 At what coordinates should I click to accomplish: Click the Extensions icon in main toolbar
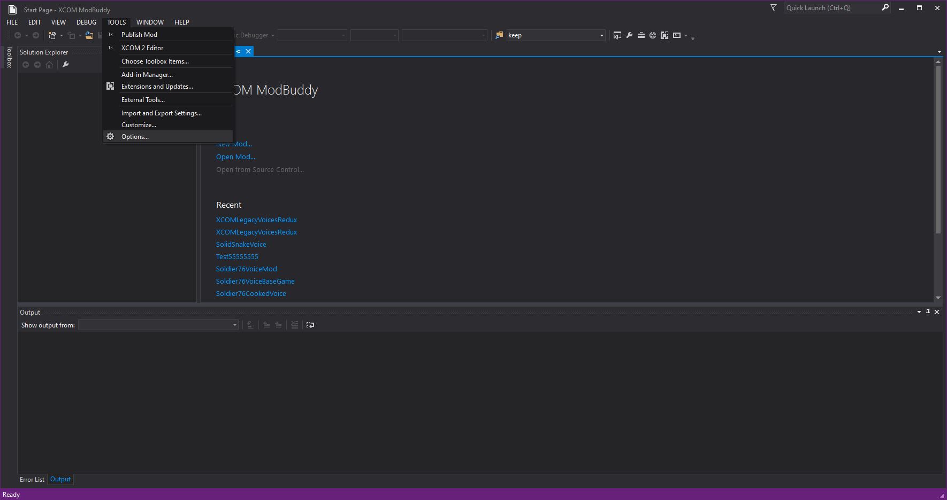point(665,35)
